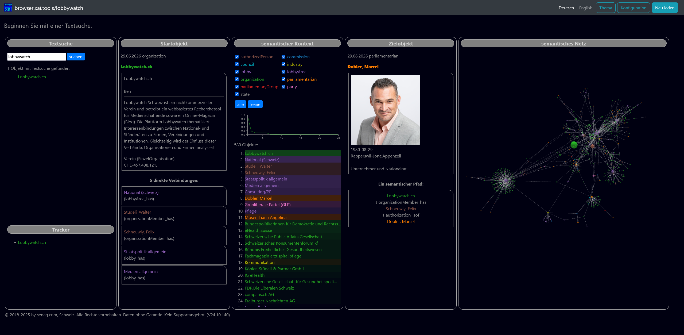Focus the lobbywatch text search field

click(36, 57)
